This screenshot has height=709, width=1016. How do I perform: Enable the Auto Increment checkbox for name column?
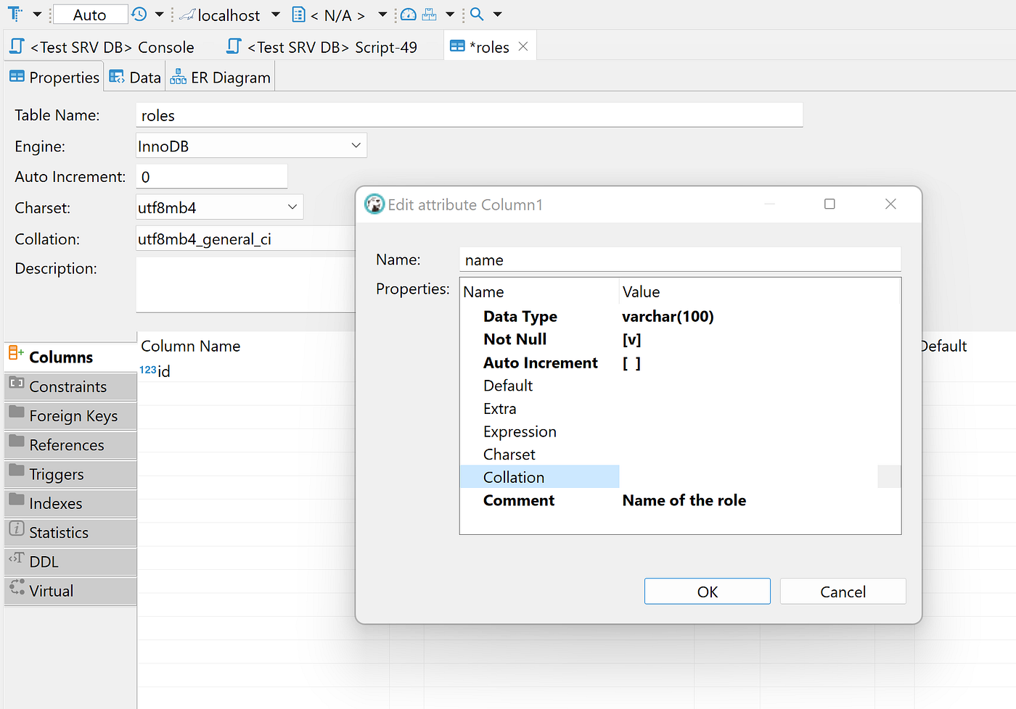(631, 362)
